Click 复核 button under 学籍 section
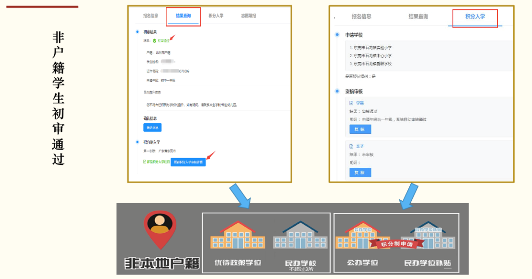Image resolution: width=532 pixels, height=279 pixels. click(x=360, y=129)
